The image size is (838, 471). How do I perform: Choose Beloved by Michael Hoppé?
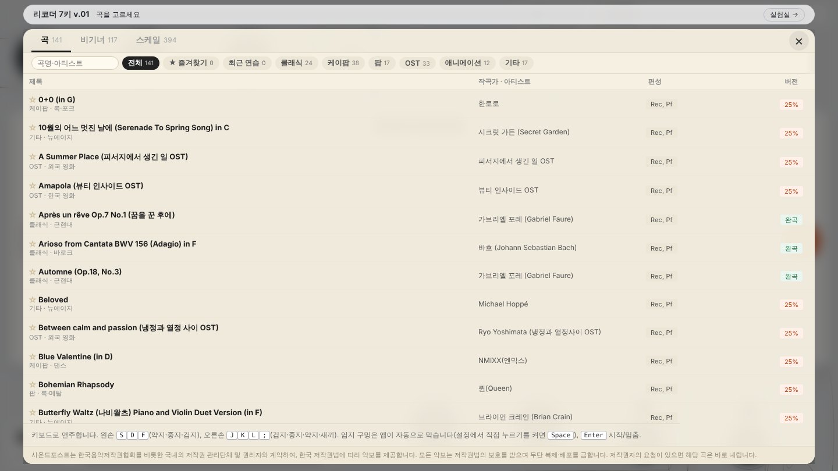[53, 299]
